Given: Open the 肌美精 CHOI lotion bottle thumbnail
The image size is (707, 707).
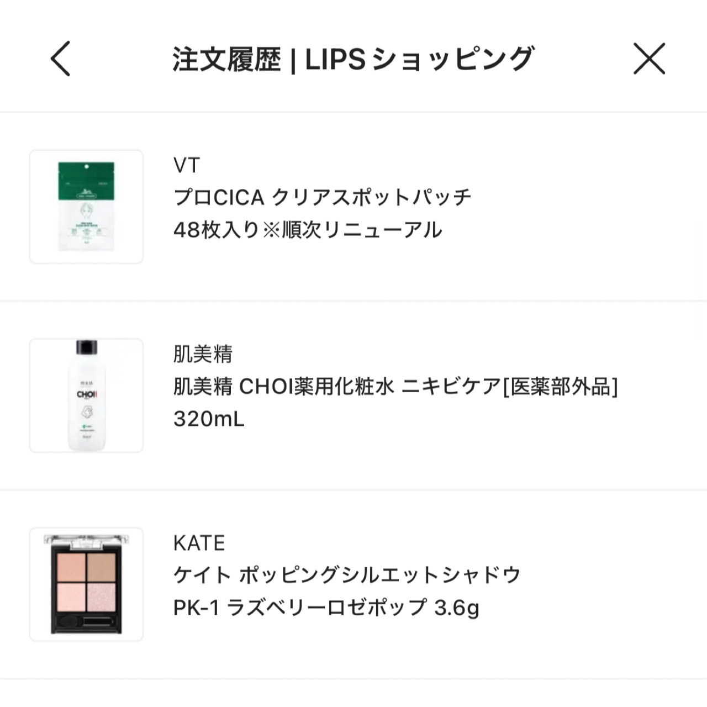Looking at the screenshot, I should [86, 395].
